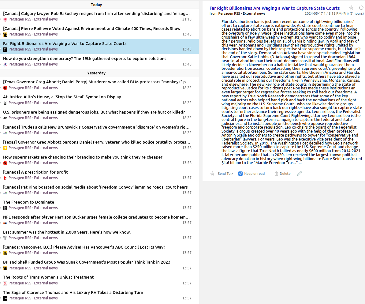The height and width of the screenshot is (304, 365).
Task: Open the U.S. prisoners dangerous jobs headline
Action: [94, 112]
